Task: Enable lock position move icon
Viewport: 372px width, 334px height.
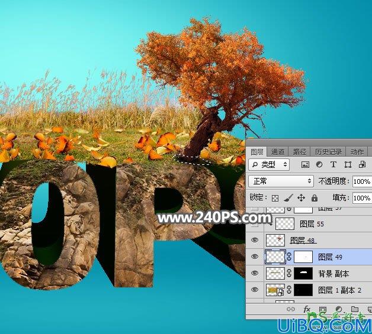Action: (x=301, y=197)
